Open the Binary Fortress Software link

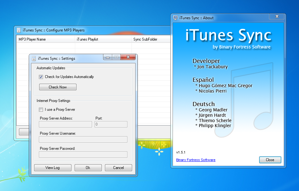point(196,160)
